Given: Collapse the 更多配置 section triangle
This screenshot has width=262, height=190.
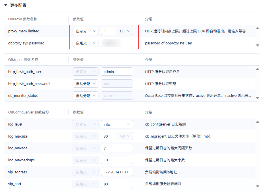Looking at the screenshot, I should pyautogui.click(x=6, y=5).
